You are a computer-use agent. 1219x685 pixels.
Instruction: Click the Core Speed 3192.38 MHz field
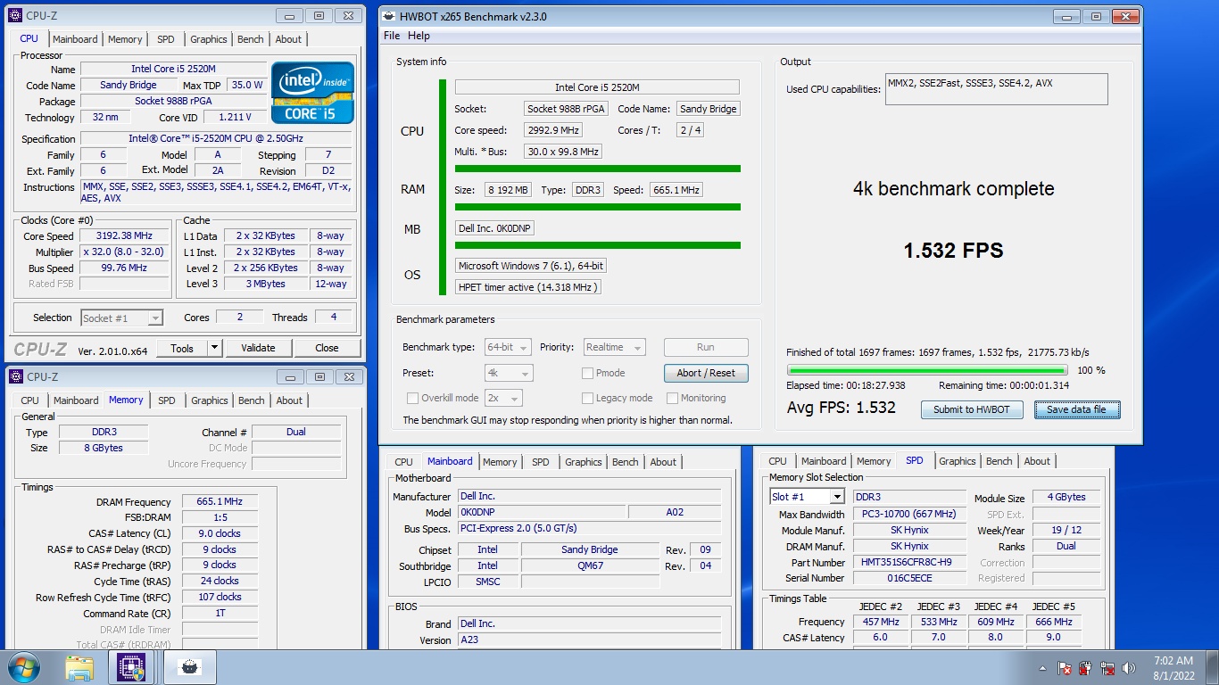pos(124,236)
